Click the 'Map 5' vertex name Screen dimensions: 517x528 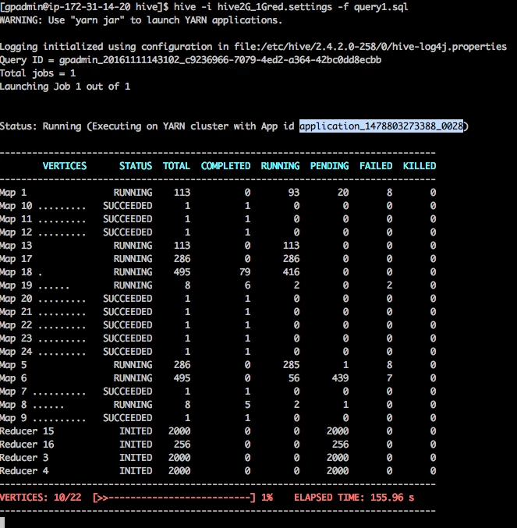click(x=13, y=365)
